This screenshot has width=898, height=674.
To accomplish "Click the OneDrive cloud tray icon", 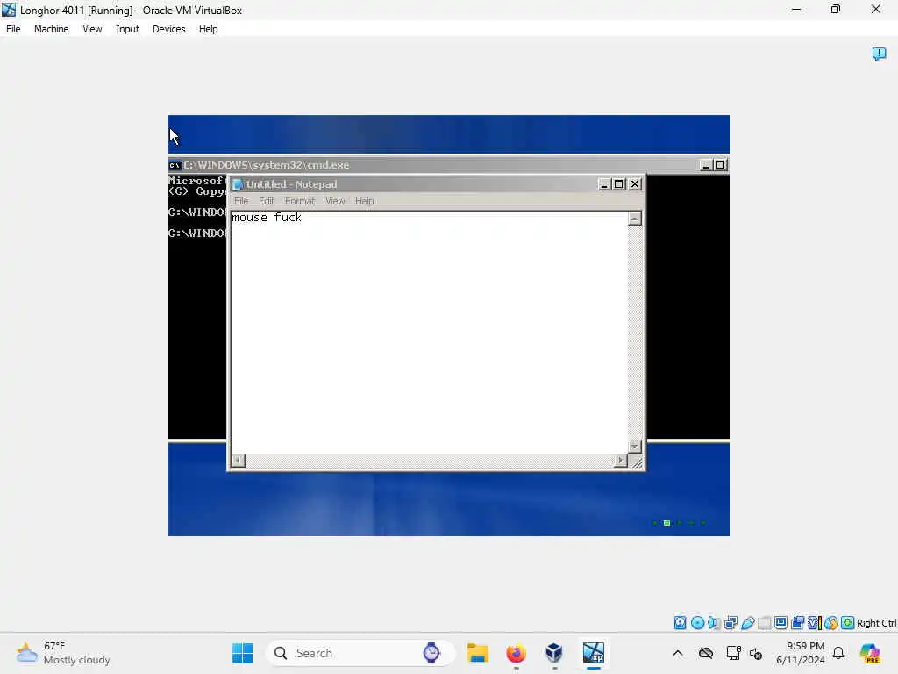I will [706, 653].
